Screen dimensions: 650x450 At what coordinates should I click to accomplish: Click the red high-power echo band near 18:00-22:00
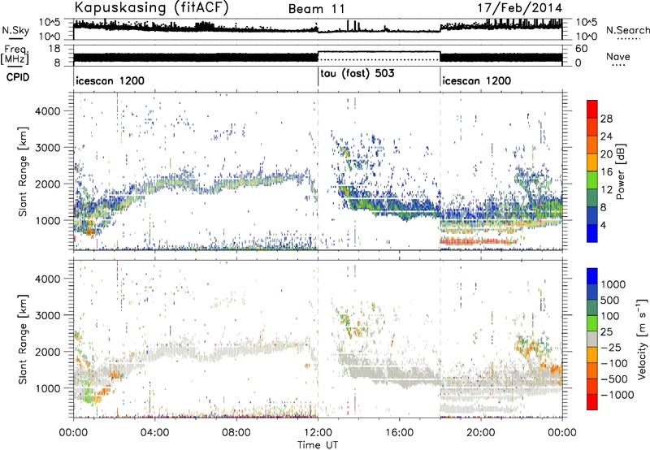click(x=479, y=241)
